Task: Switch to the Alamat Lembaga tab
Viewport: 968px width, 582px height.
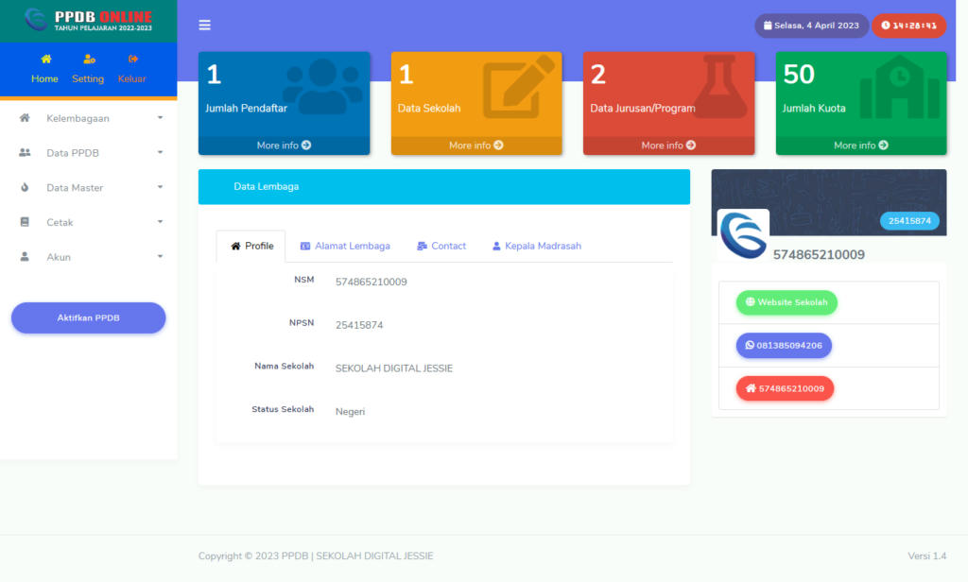Action: tap(345, 246)
